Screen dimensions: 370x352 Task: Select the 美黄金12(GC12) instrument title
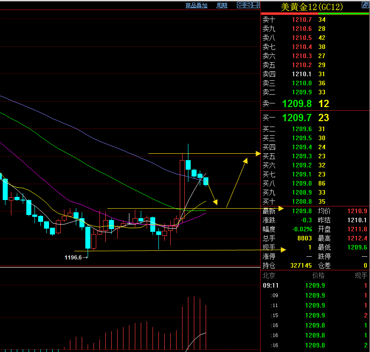[x=312, y=7]
